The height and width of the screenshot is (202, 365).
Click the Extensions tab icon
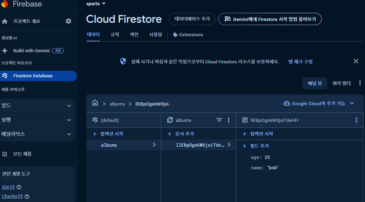[175, 35]
